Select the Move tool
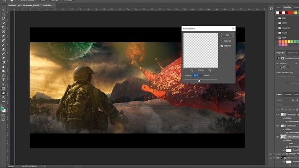The height and width of the screenshot is (168, 299). (3, 10)
